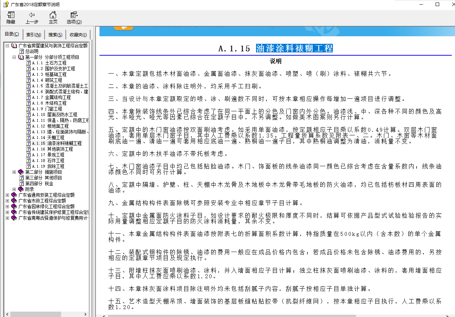455x317 pixels.
Task: Click the closed book icon for 附录
Action: (x=21, y=189)
